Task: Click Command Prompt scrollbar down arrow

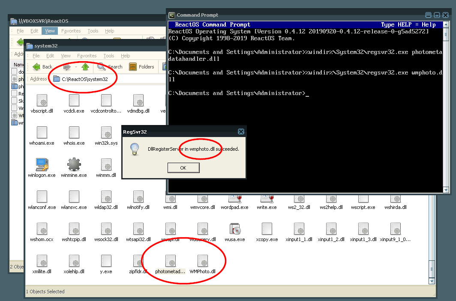Action: (x=446, y=190)
